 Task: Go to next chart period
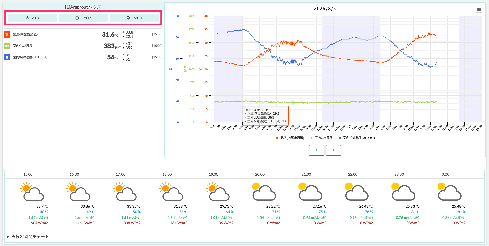pos(333,150)
